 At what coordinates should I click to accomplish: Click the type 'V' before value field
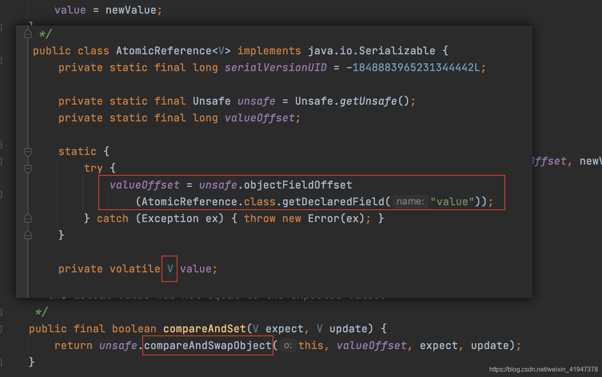point(170,269)
